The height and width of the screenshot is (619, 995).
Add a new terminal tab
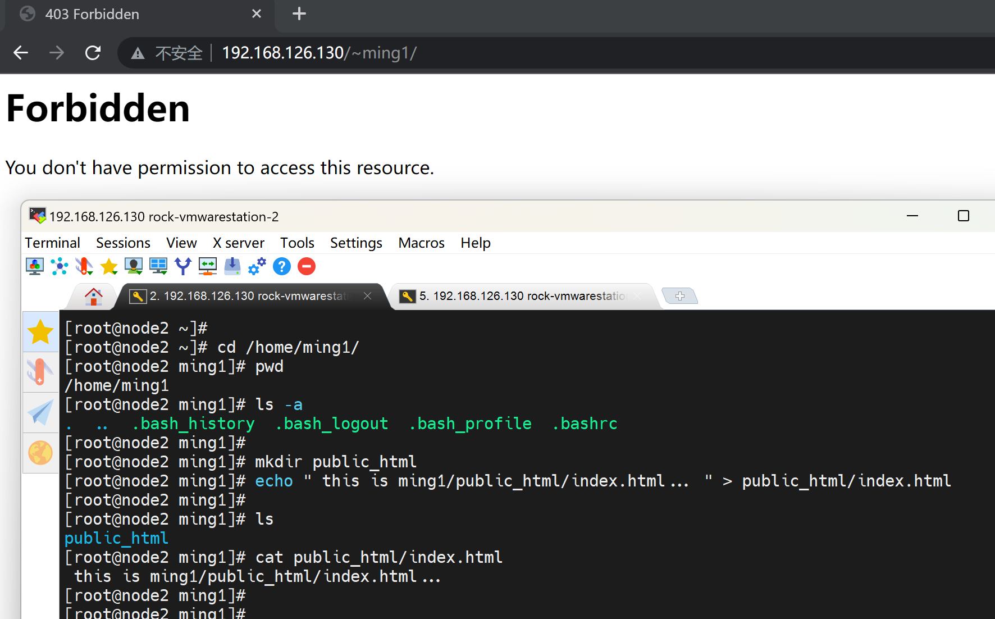click(x=679, y=296)
